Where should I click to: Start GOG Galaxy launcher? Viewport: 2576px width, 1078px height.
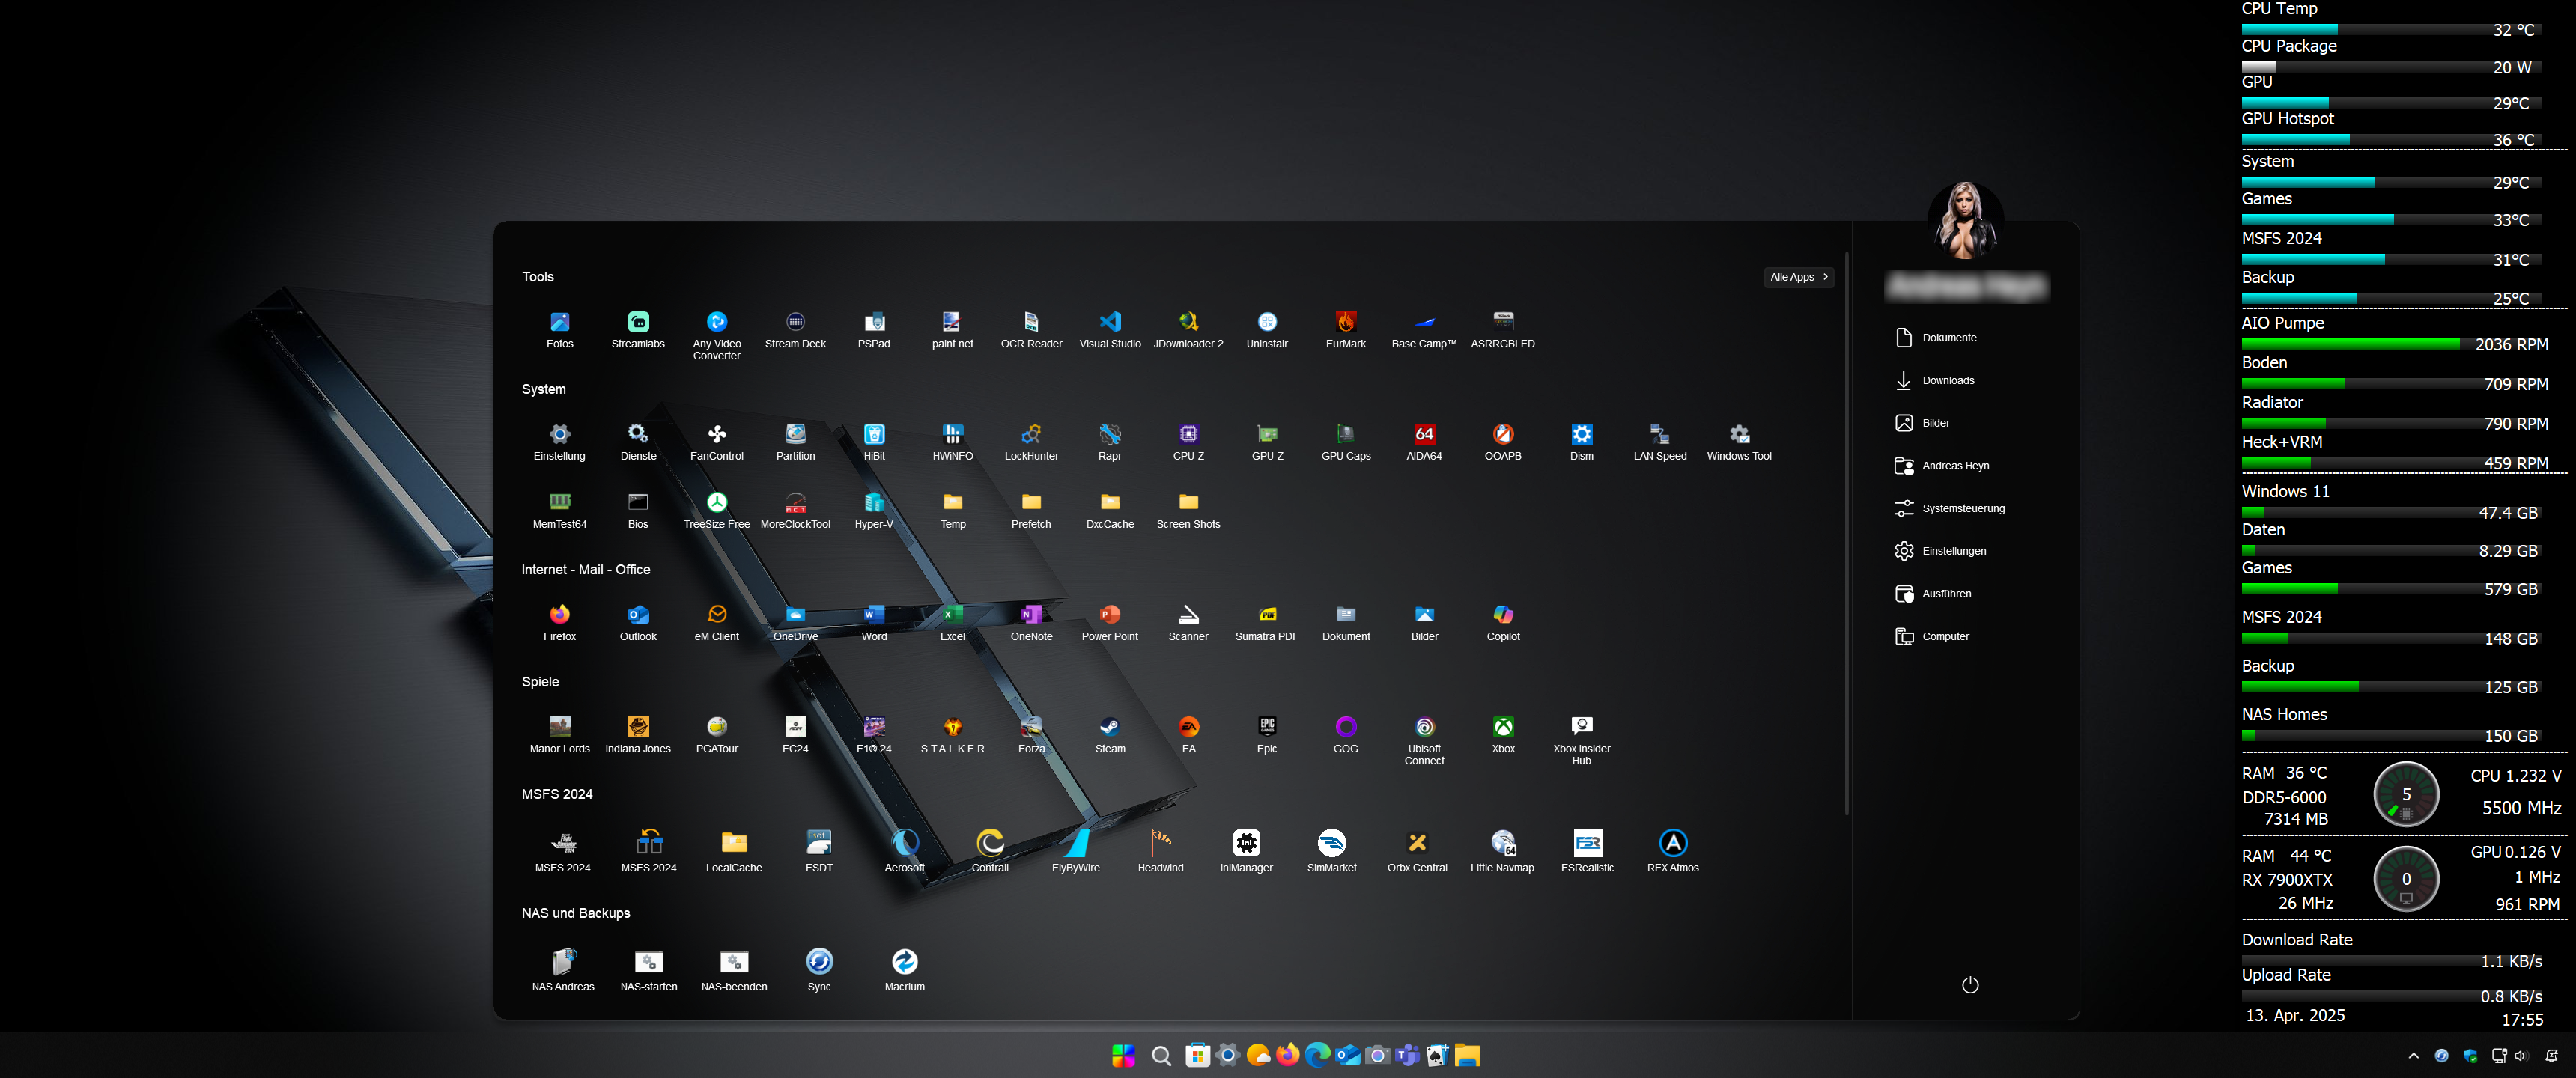click(1345, 728)
